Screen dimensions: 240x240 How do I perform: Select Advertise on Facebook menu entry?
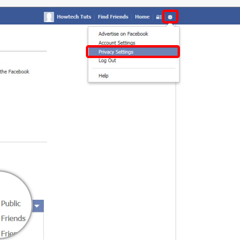[123, 34]
